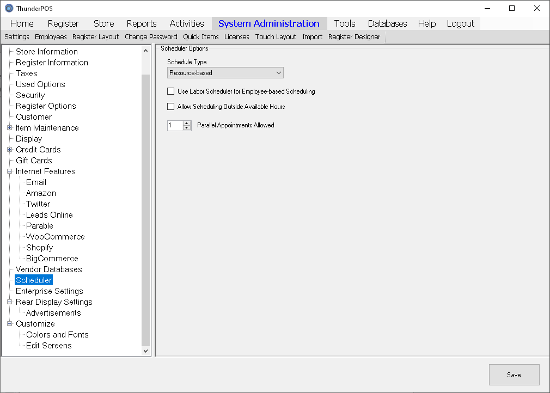Image resolution: width=550 pixels, height=393 pixels.
Task: Expand the Item Maintenance tree node
Action: 10,128
